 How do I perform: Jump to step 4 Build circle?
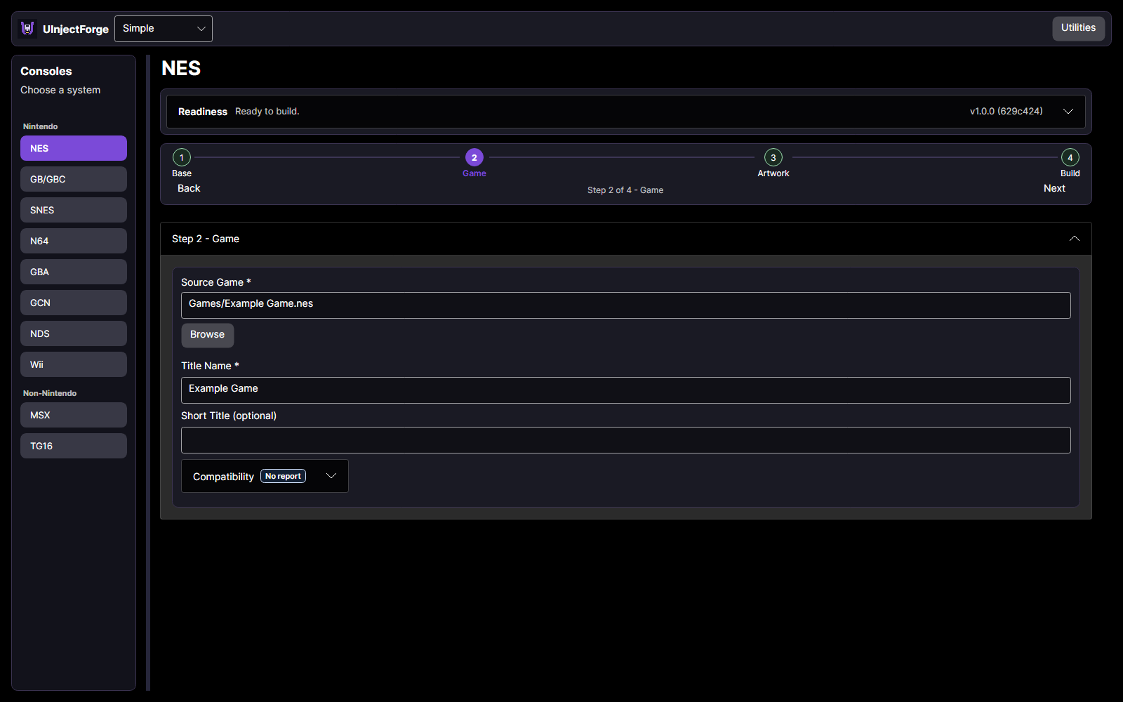tap(1070, 157)
